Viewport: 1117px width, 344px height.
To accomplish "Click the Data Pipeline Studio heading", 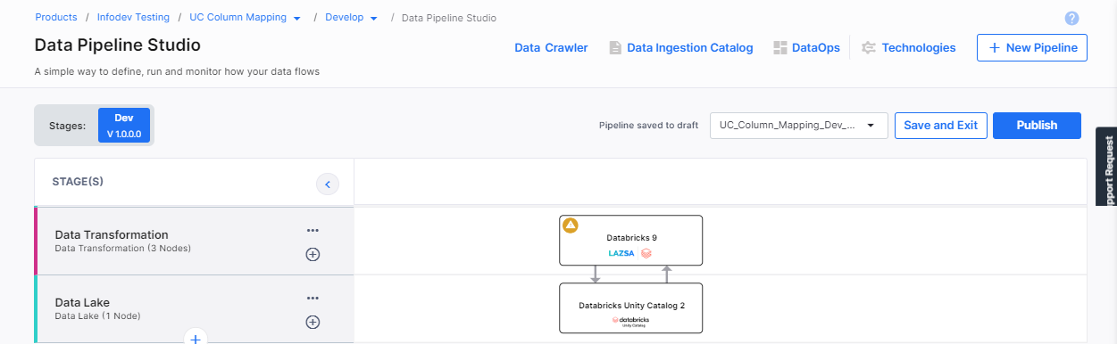I will pyautogui.click(x=117, y=45).
